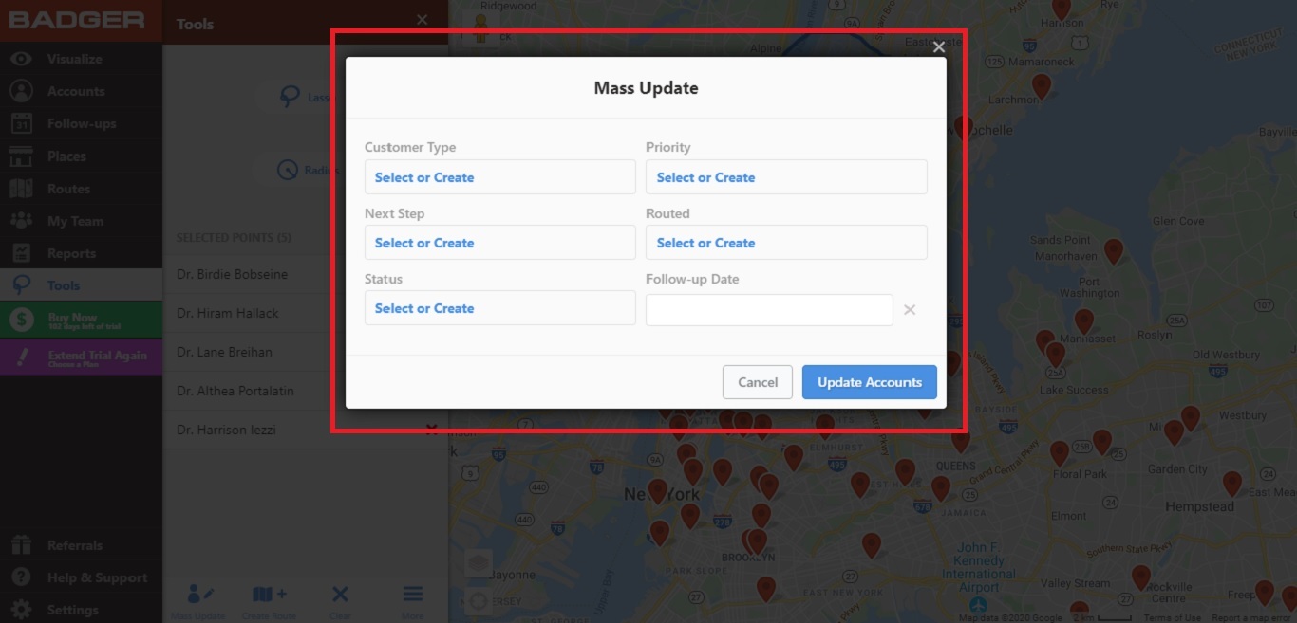Click the Cancel button
Viewport: 1297px width, 623px height.
point(758,382)
